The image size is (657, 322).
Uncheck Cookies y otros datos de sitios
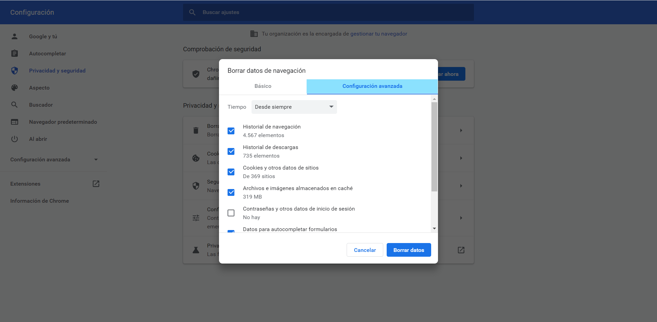(x=231, y=172)
